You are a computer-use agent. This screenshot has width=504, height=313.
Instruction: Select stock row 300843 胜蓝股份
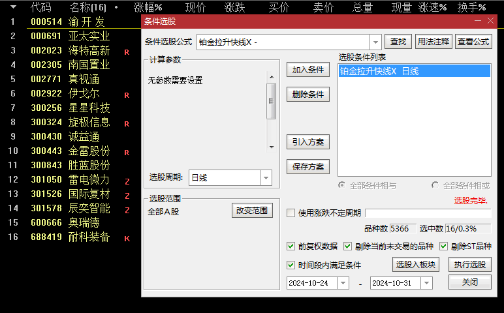coord(71,165)
